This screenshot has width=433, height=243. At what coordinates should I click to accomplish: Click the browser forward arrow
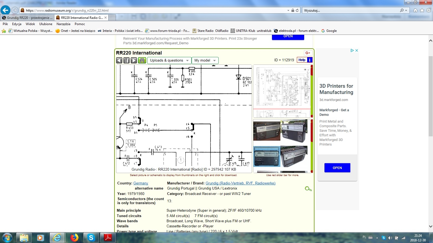tap(15, 10)
